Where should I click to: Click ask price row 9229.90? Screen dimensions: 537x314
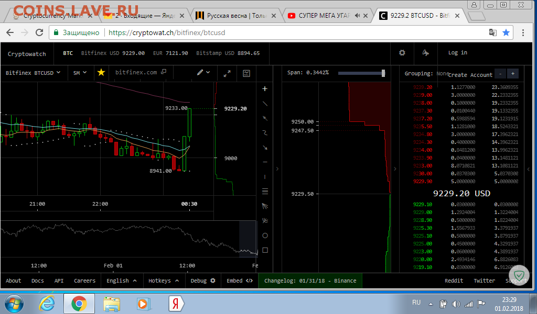click(466, 182)
